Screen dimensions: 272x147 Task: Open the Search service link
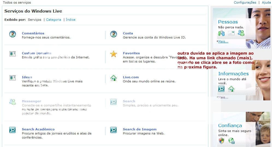[x=129, y=101]
